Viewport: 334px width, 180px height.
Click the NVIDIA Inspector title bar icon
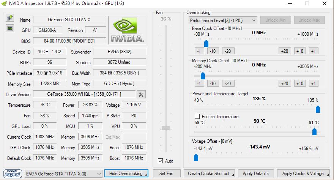coord(4,3)
